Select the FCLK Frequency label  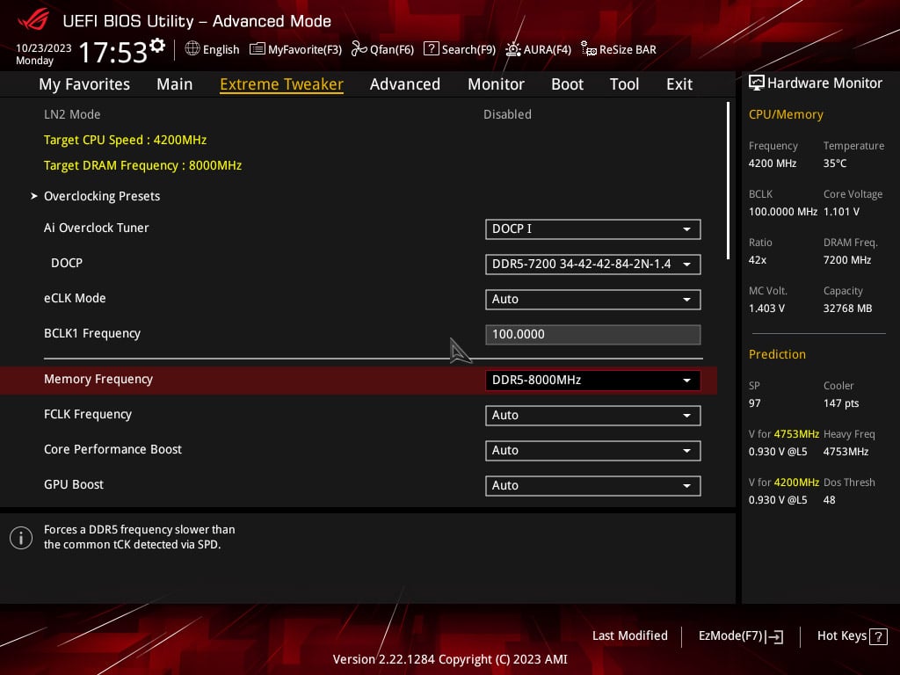click(x=88, y=415)
